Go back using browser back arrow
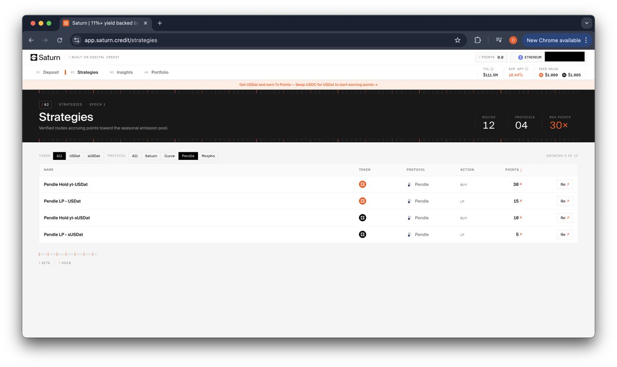 click(x=31, y=40)
